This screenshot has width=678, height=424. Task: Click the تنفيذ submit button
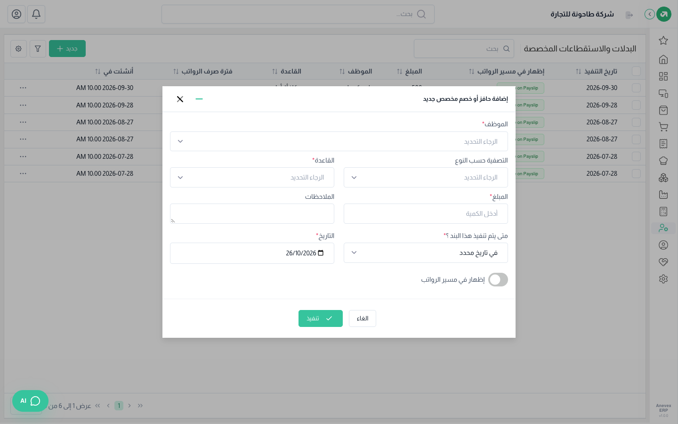point(321,318)
